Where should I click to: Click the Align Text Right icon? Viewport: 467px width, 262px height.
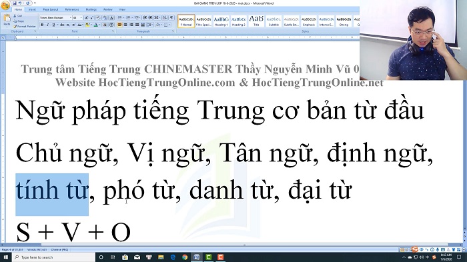[131, 25]
